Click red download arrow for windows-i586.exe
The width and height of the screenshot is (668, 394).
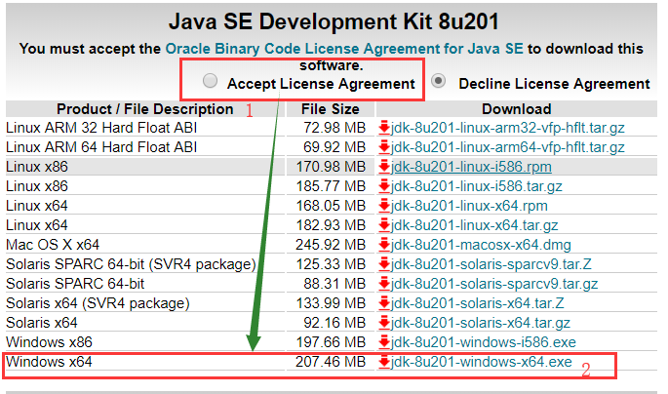coord(384,342)
